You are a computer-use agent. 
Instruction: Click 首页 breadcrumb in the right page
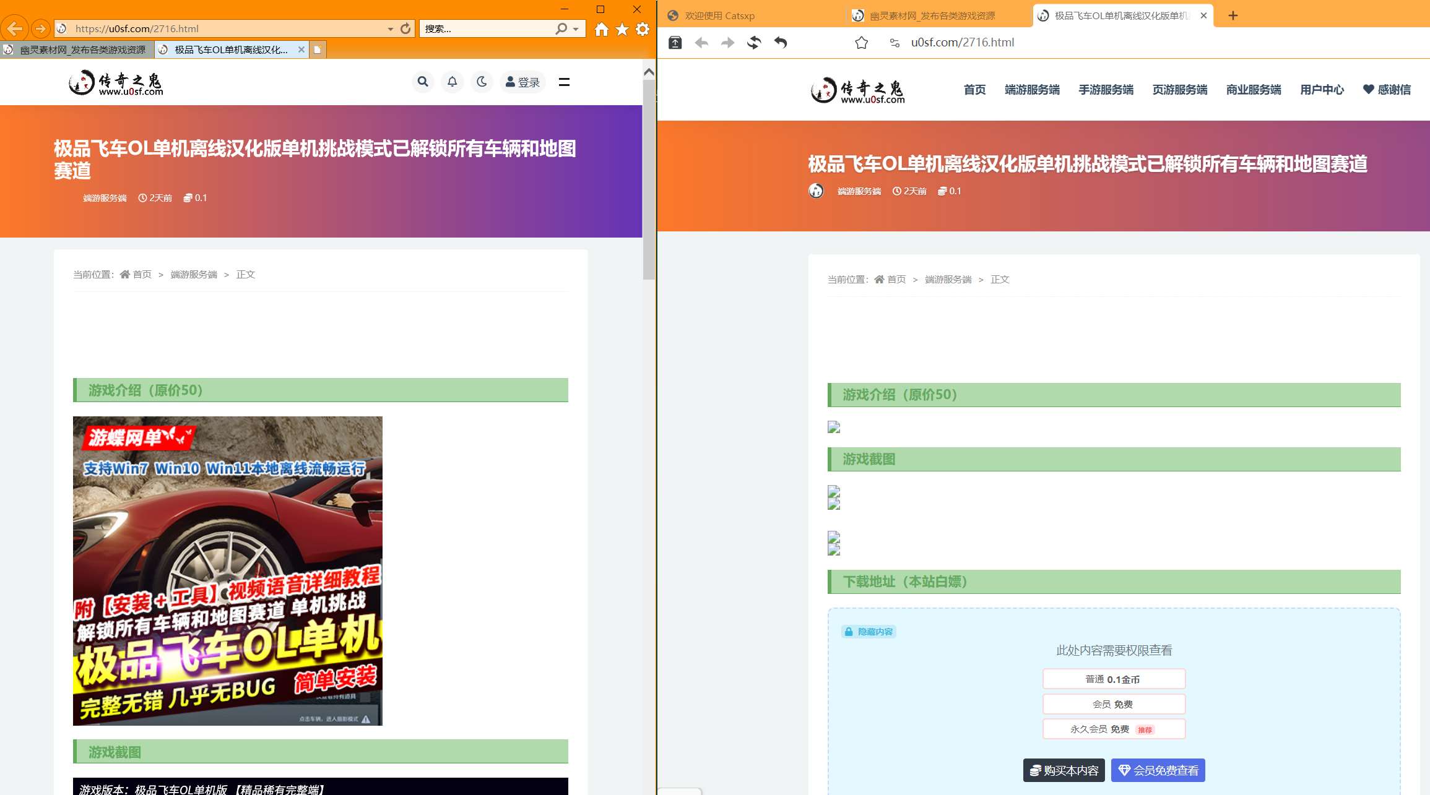pos(890,279)
